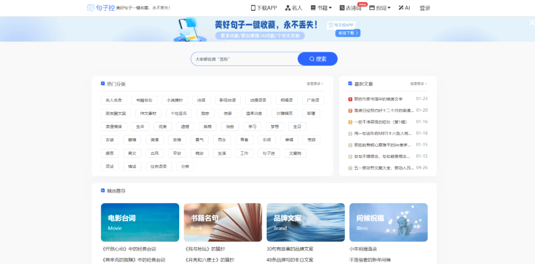Select the 动漫语录 category tag
The image size is (535, 264).
pyautogui.click(x=258, y=100)
